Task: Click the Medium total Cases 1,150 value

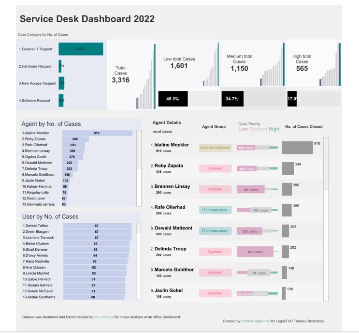Action: click(x=239, y=68)
